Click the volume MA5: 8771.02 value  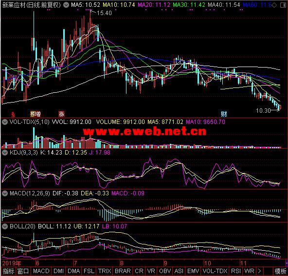pyautogui.click(x=165, y=122)
